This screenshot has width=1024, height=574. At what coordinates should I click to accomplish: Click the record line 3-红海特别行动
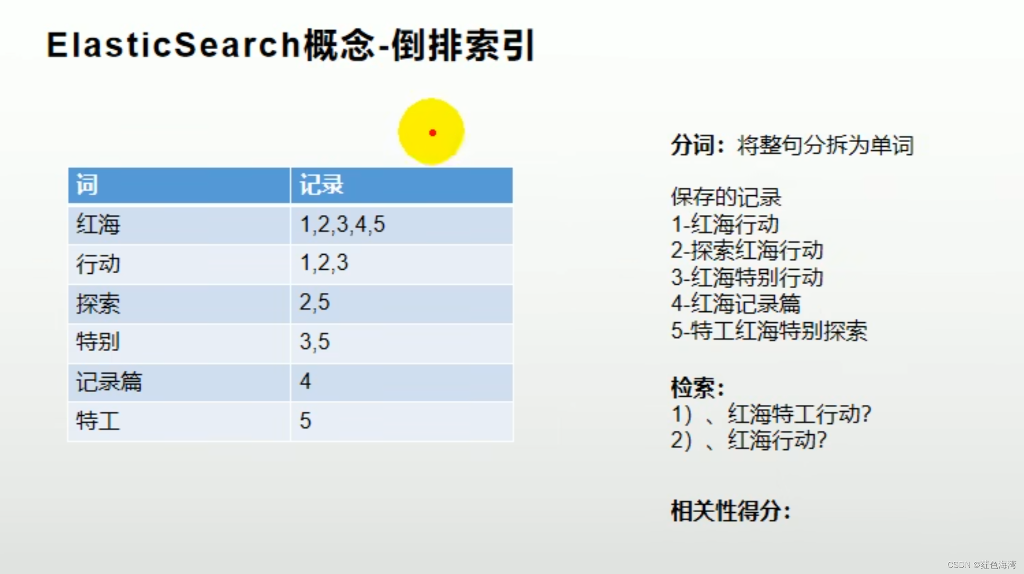point(747,277)
